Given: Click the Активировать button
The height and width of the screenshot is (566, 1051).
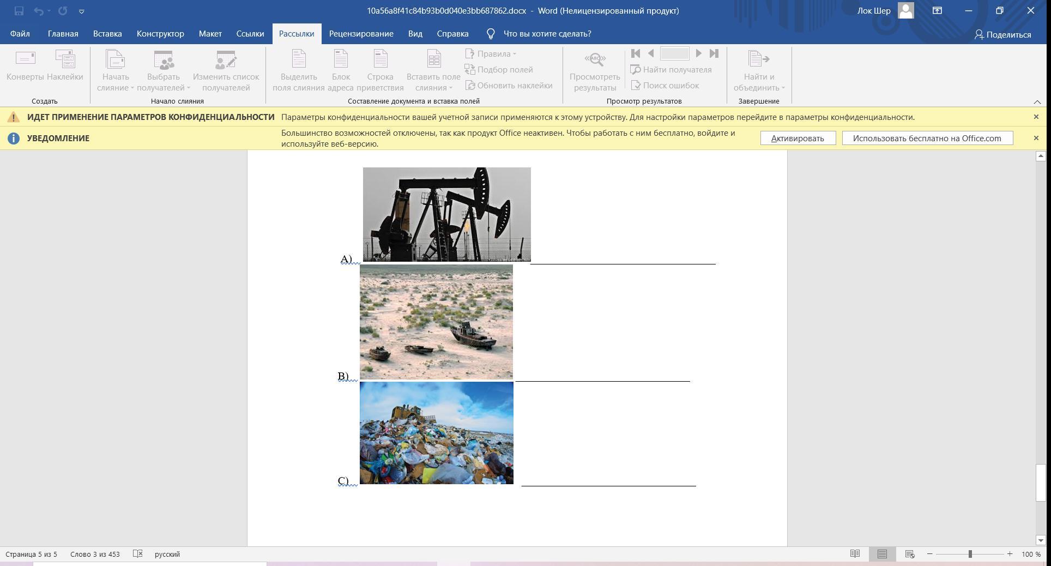Looking at the screenshot, I should 798,138.
